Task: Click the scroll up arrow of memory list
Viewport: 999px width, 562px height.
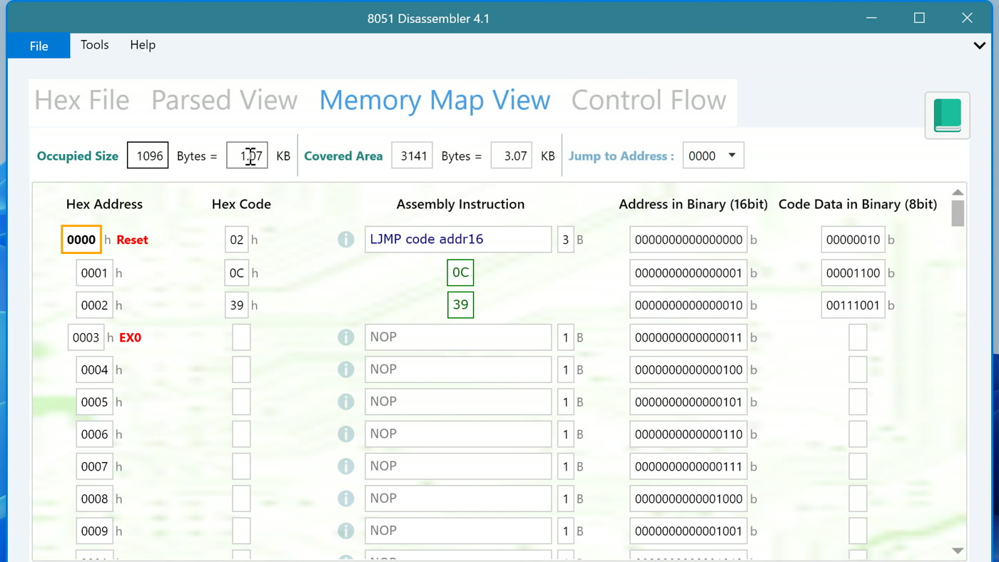Action: [x=958, y=193]
